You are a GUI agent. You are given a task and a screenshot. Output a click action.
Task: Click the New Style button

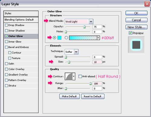tap(137, 27)
